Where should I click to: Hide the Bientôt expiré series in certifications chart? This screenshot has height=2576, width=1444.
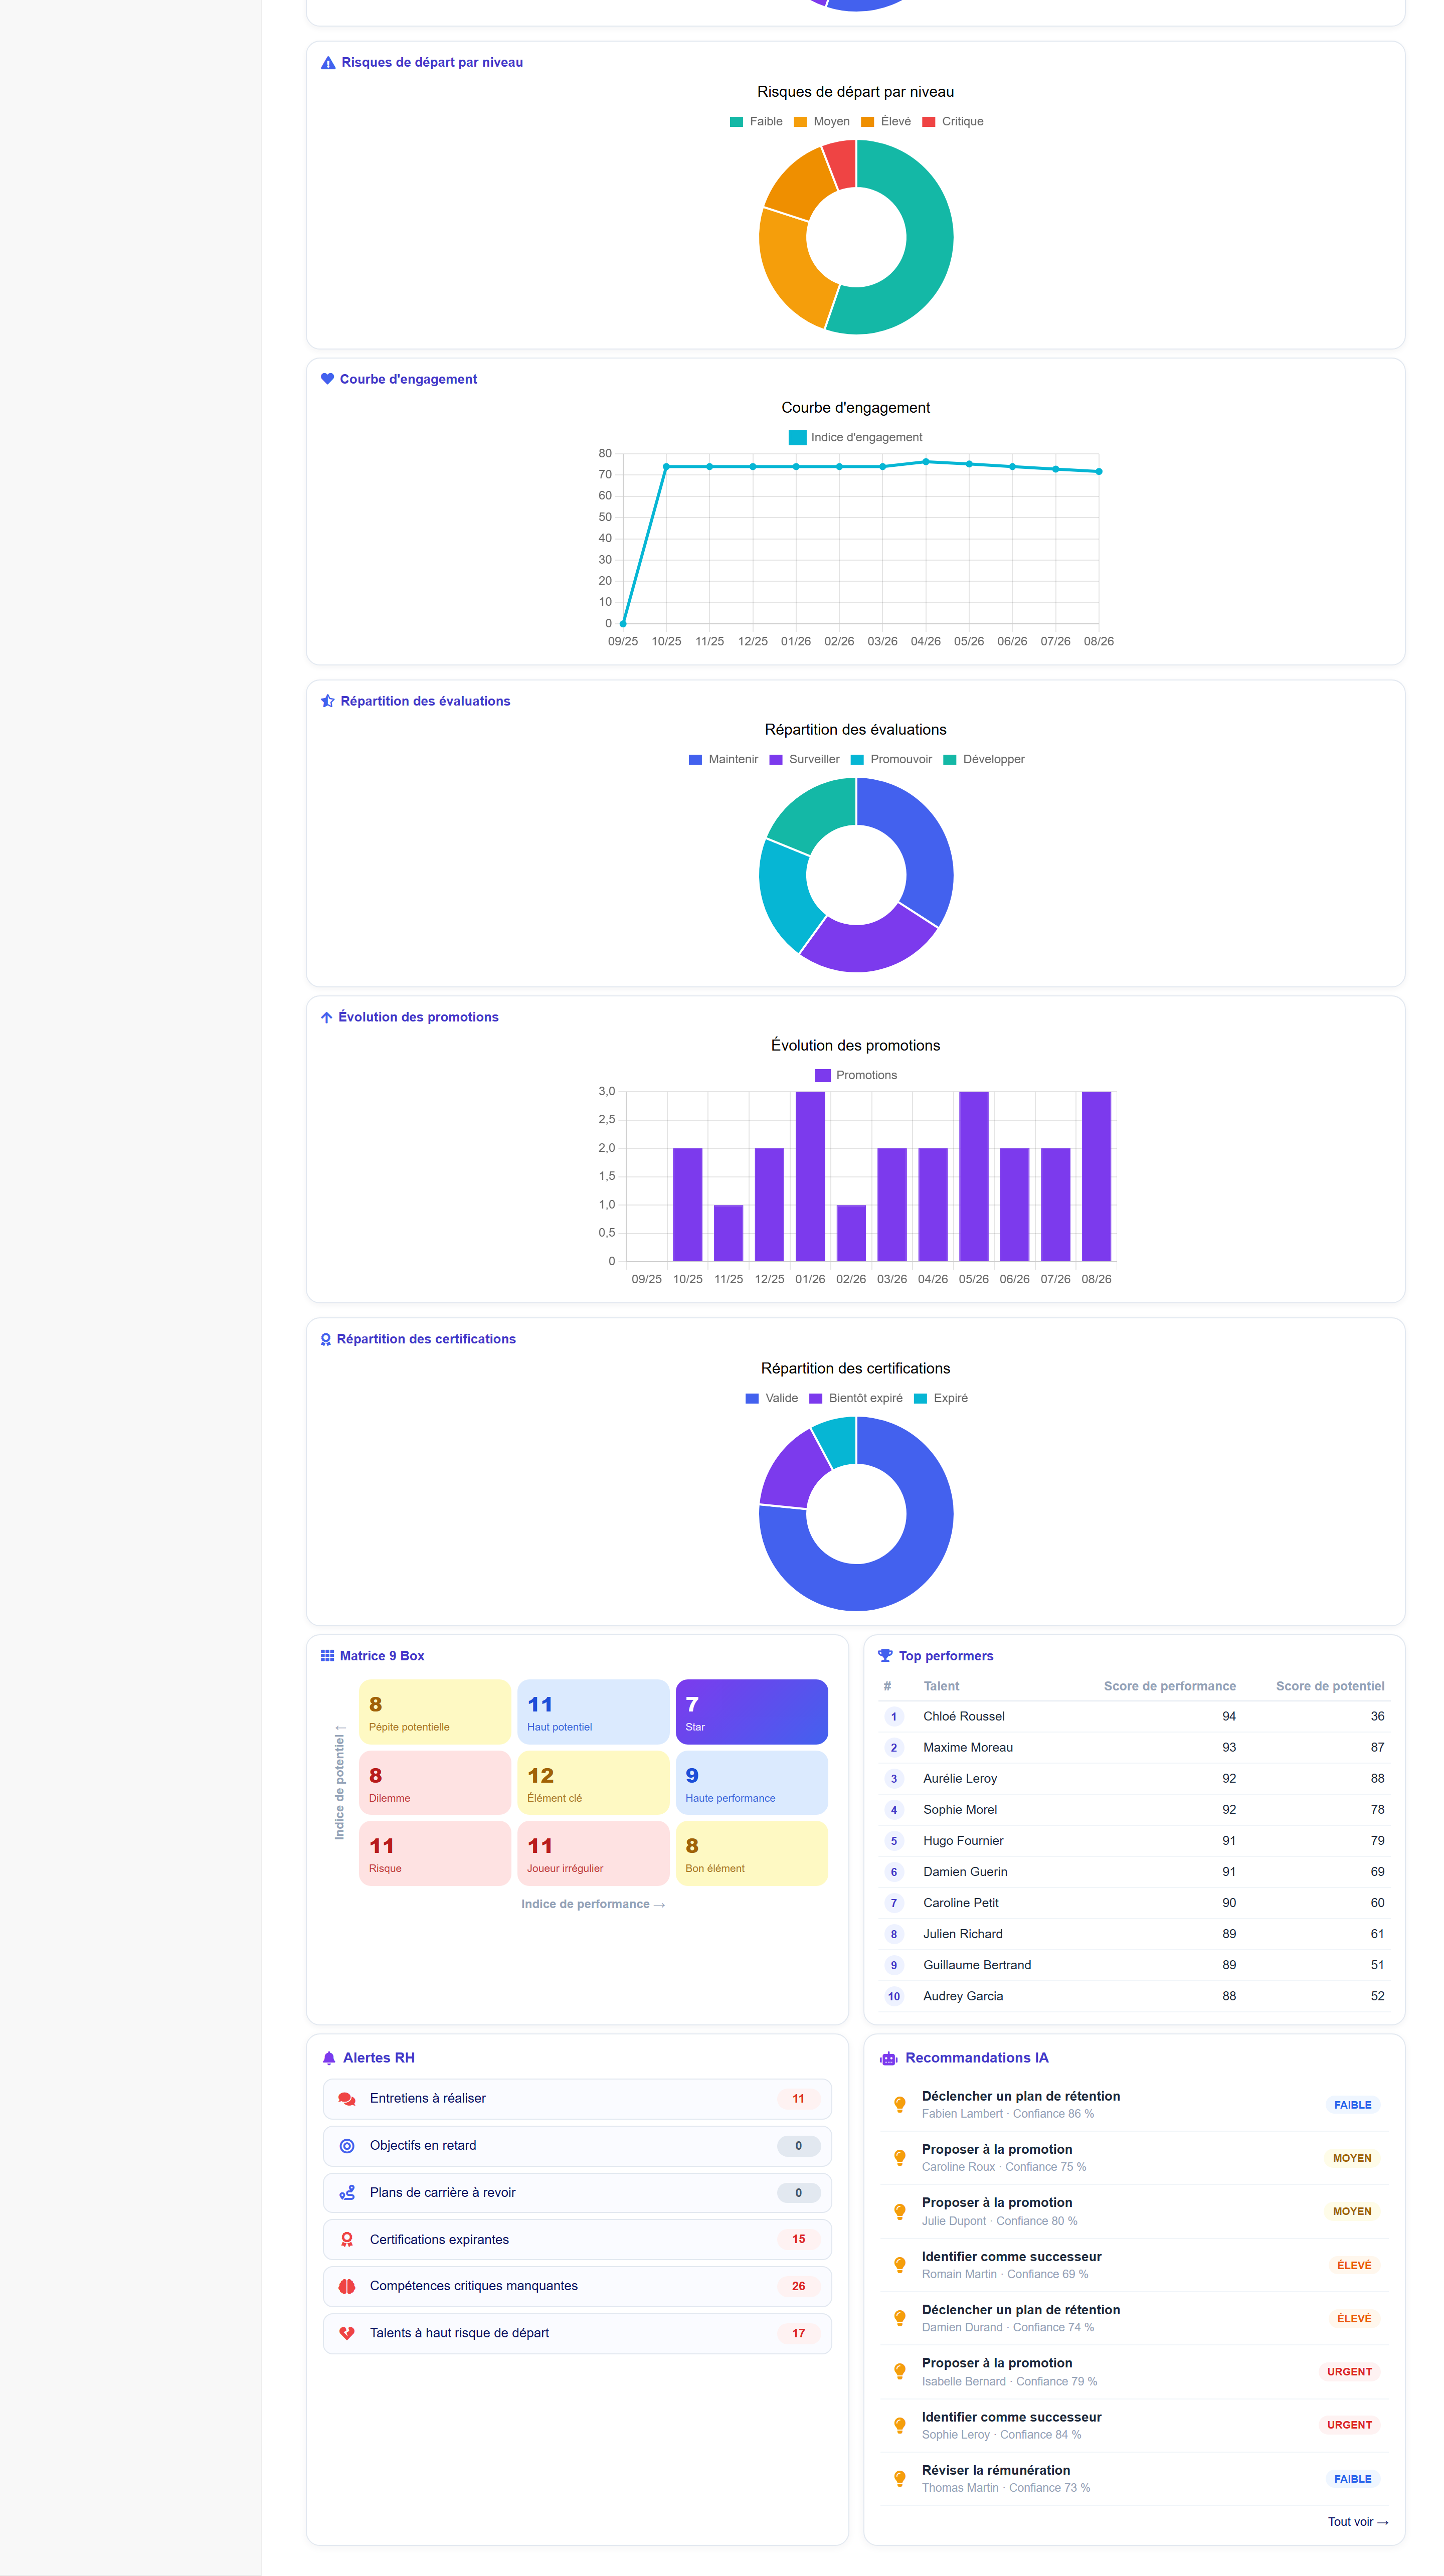click(x=855, y=1399)
